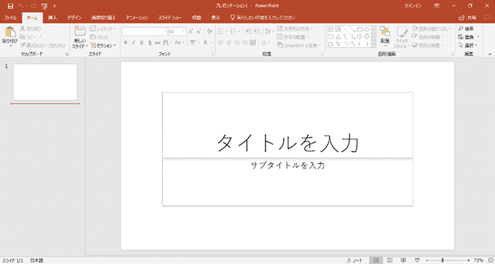Start slideshow from status bar icon
495x264 pixels.
(x=417, y=260)
